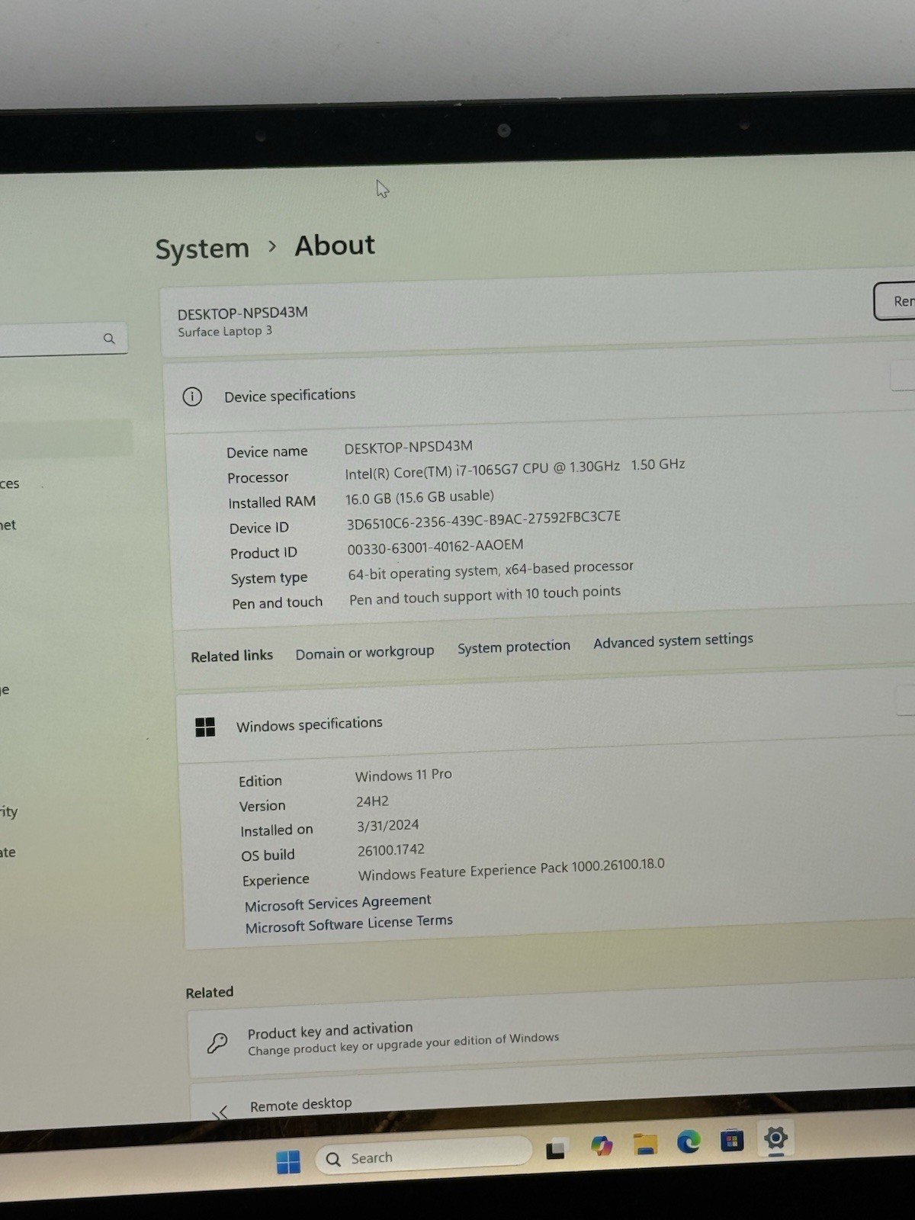The height and width of the screenshot is (1220, 915).
Task: Open Microsoft Software License Terms link
Action: [348, 923]
